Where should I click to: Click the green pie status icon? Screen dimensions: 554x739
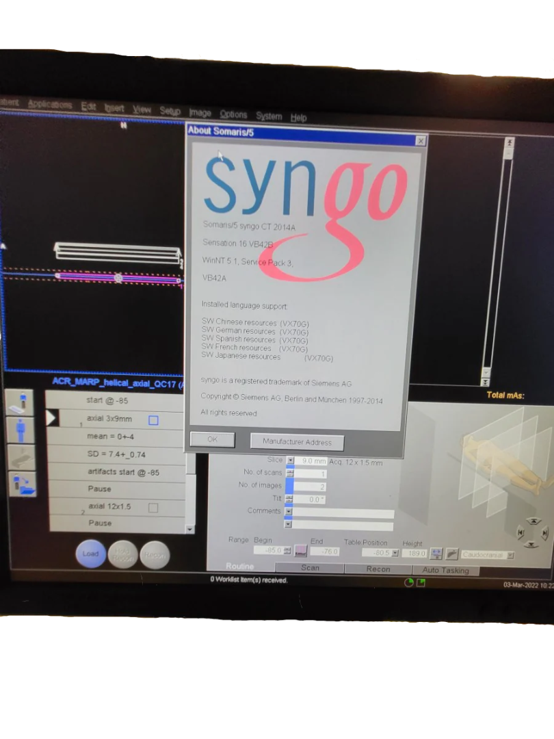tap(408, 582)
